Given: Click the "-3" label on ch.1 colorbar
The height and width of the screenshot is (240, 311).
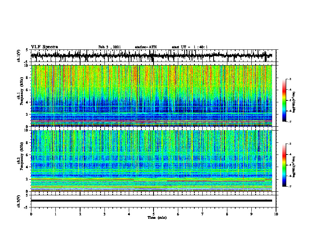Looking at the screenshot, I should click(x=290, y=79).
